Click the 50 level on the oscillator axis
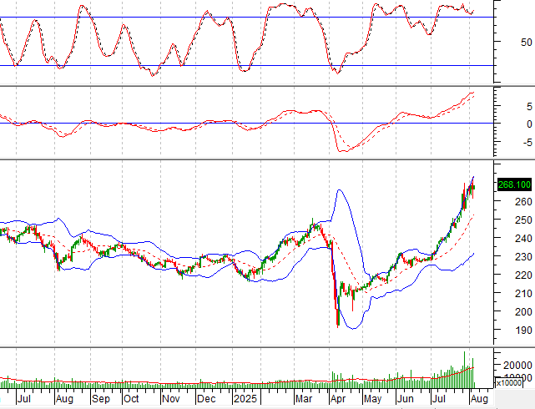535x409 pixels. point(526,42)
